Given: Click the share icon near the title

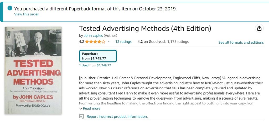Looking at the screenshot, I should [259, 28].
